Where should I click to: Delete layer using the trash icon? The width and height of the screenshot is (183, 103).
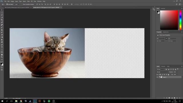[x=180, y=98]
